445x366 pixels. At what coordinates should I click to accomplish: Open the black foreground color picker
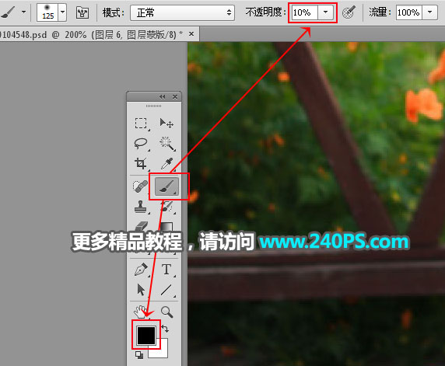coord(146,335)
